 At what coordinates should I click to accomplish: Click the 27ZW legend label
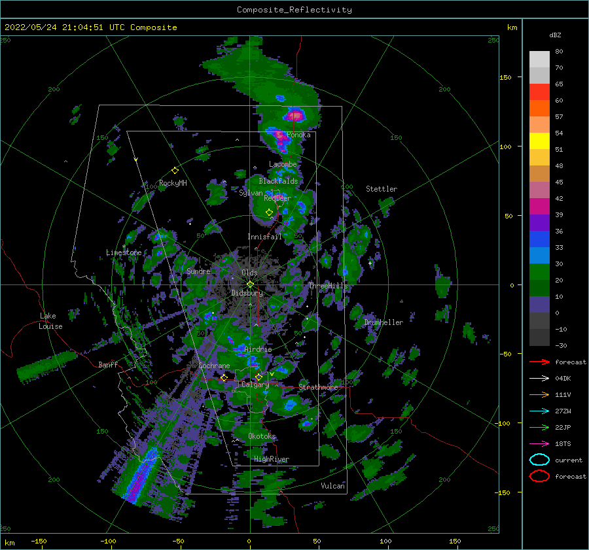click(x=563, y=411)
